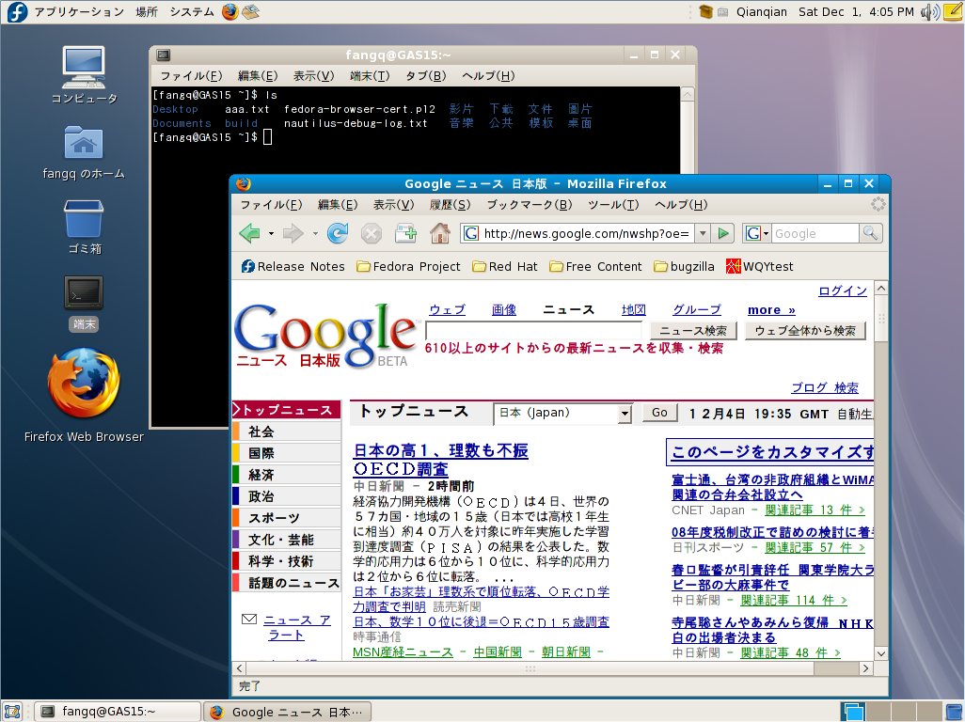Open the 日本 (Japan) edition dropdown
965x722 pixels.
click(x=562, y=414)
